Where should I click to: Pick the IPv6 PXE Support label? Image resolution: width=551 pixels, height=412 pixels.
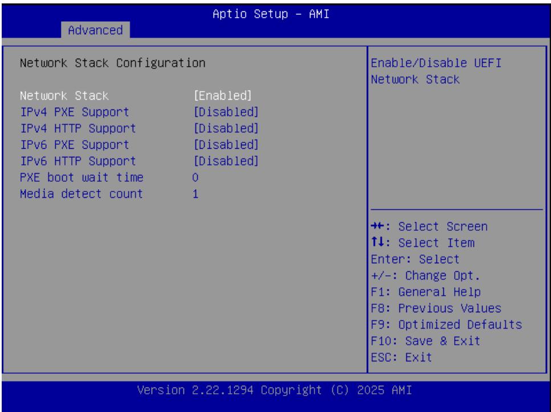coord(75,145)
